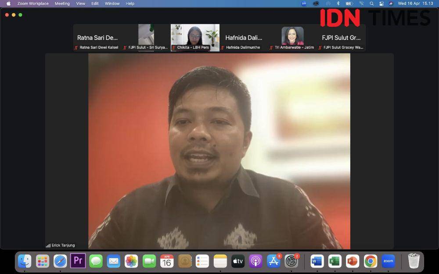The height and width of the screenshot is (274, 439).
Task: Open FaceTime from the Dock
Action: pyautogui.click(x=149, y=261)
